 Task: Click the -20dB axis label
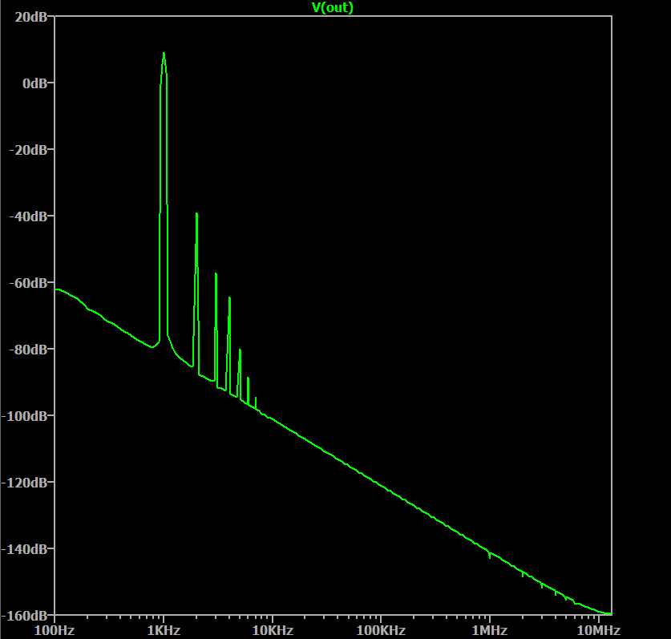coord(28,150)
